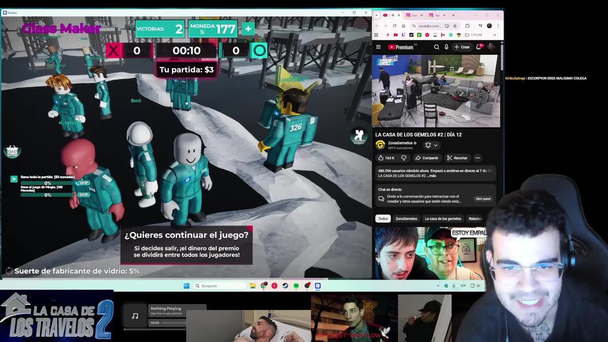Open the recommended video thumbnail below chips
Screen dimensions: 608x342
coord(430,253)
